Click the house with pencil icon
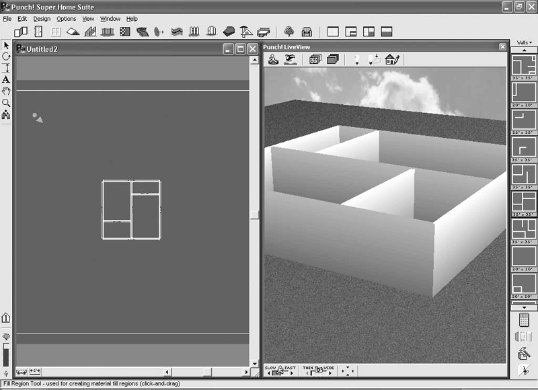Image resolution: width=538 pixels, height=390 pixels. [392, 59]
